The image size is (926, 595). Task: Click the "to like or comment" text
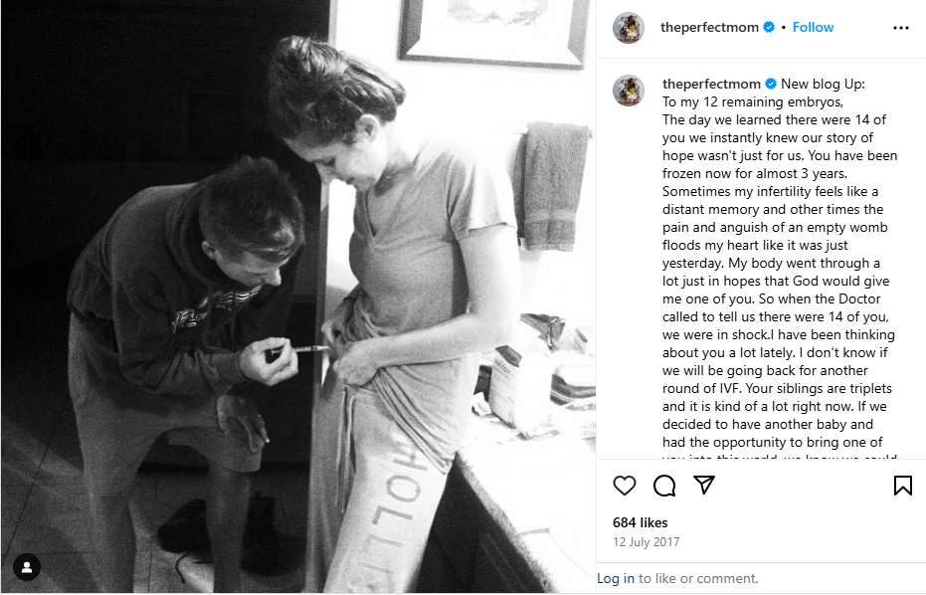[x=698, y=578]
